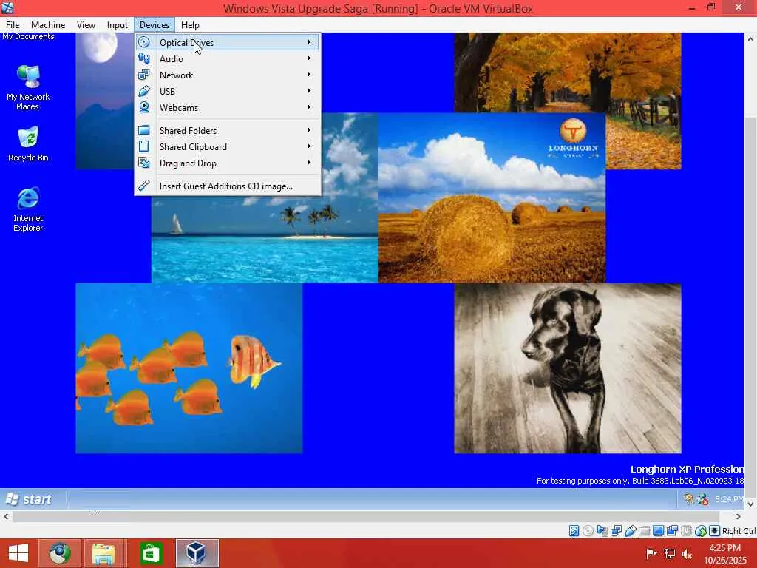Close the open Devices menu
This screenshot has width=757, height=568.
tap(155, 24)
